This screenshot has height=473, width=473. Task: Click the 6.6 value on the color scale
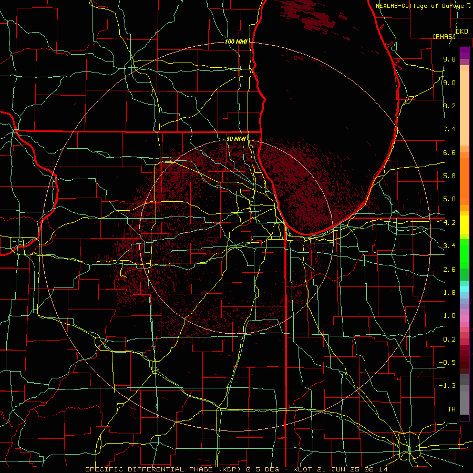click(449, 152)
